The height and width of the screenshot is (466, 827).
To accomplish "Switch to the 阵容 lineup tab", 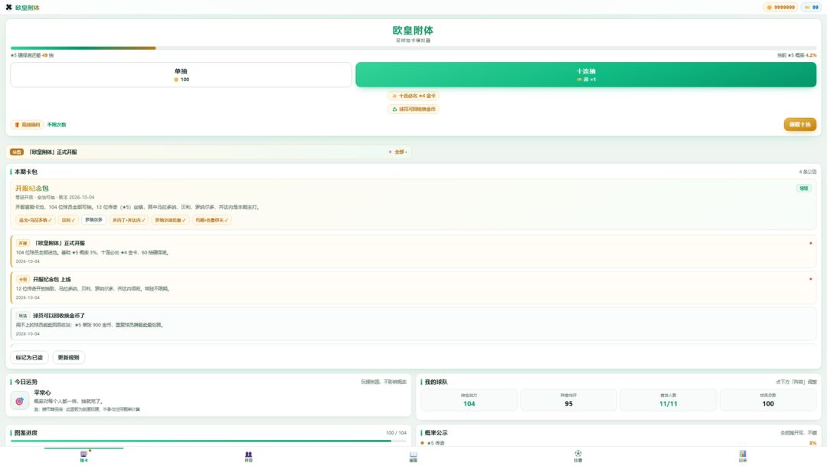I will (x=248, y=457).
